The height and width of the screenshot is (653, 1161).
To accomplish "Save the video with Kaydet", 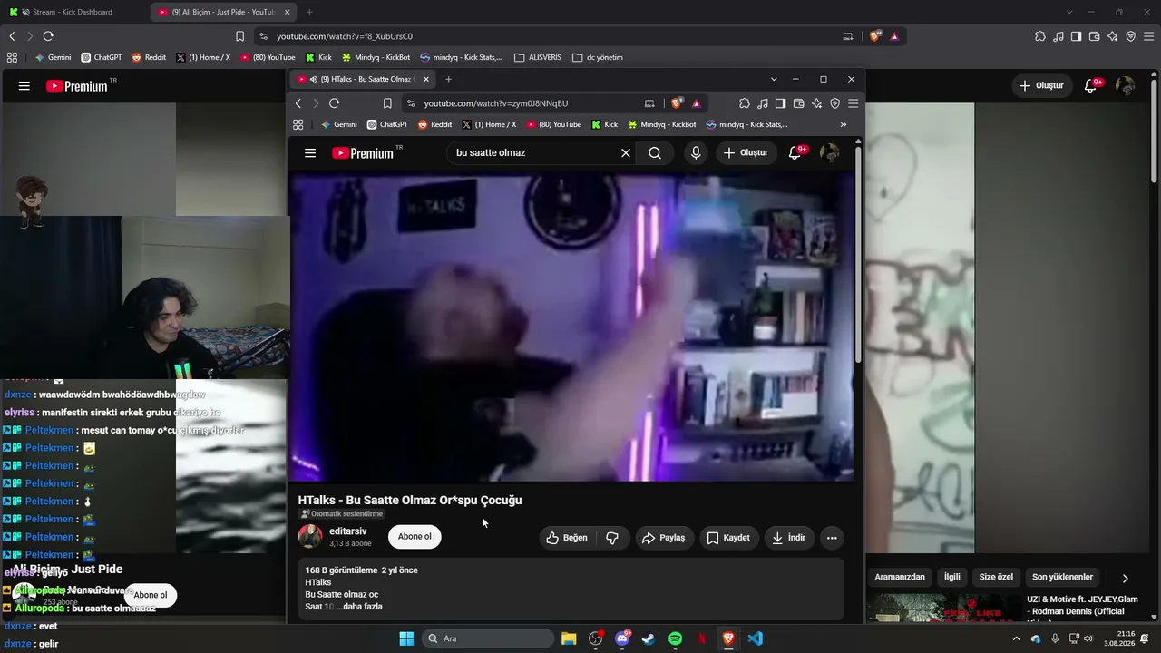I will [x=728, y=538].
